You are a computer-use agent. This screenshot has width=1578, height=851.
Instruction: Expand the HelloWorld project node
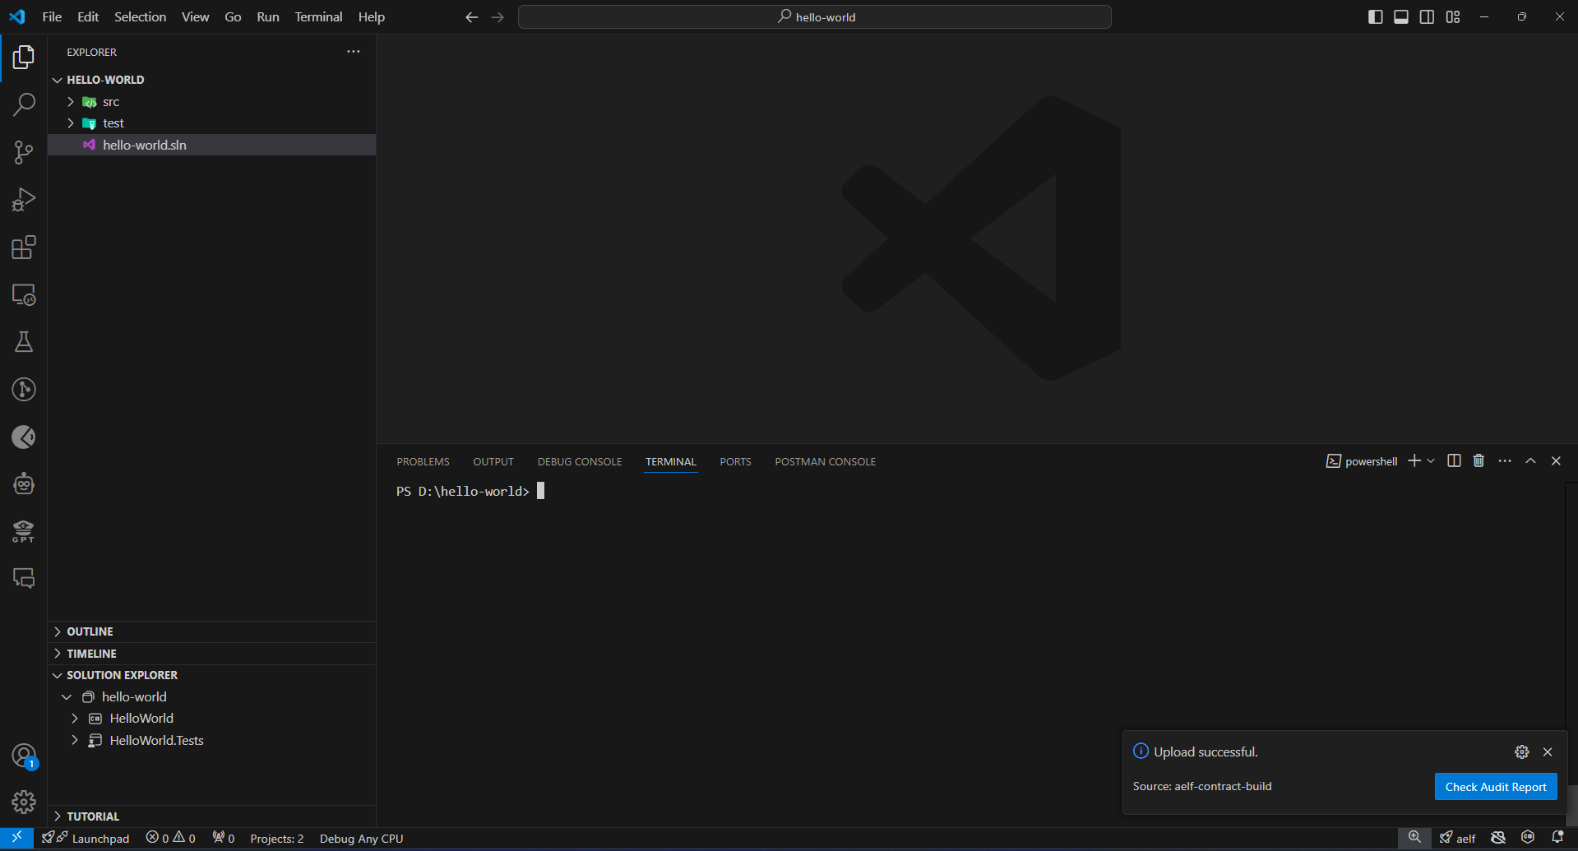75,719
